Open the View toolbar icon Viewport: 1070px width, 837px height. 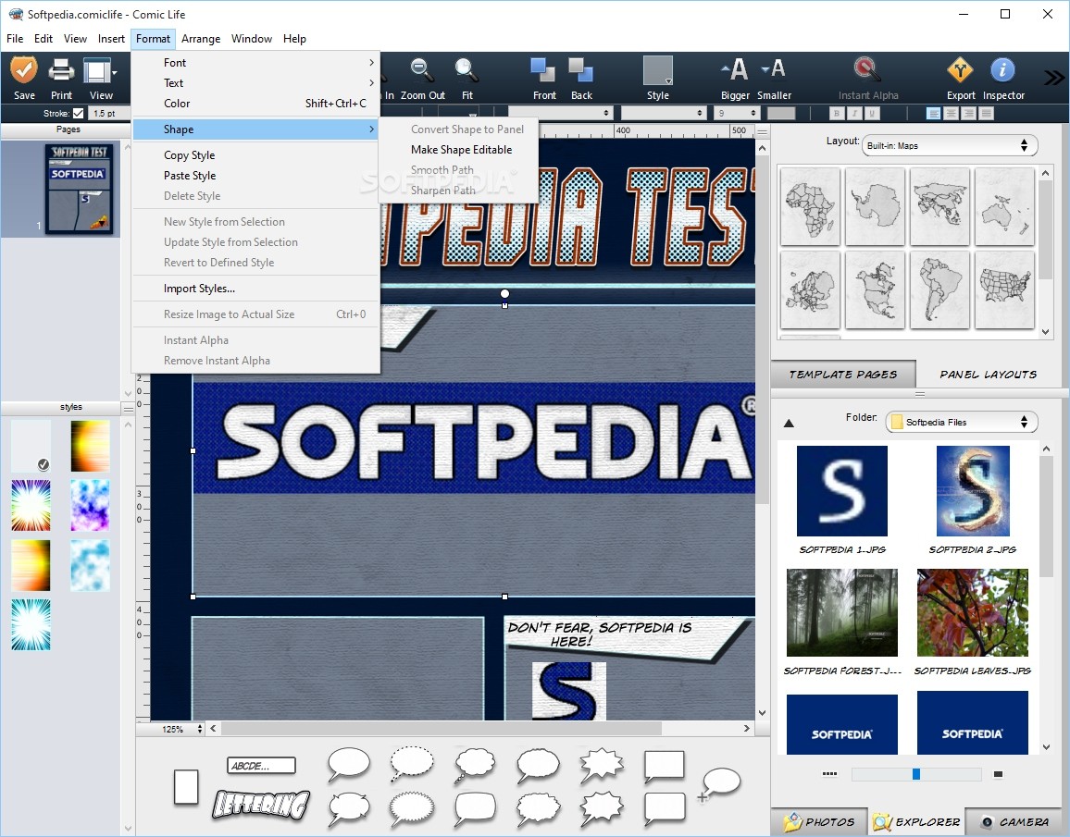click(100, 71)
